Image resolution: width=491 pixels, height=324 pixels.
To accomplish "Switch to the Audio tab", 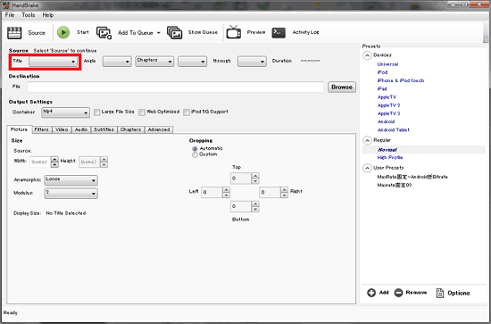I will 81,129.
